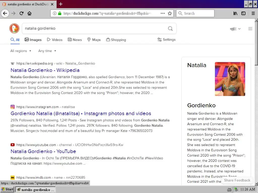Show site information via the info icon
The width and height of the screenshot is (258, 193).
tap(55, 13)
